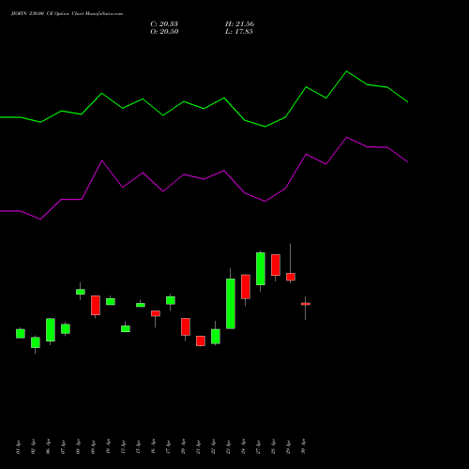Click the red candle on 24 Apr
469x469 pixels.
pyautogui.click(x=246, y=287)
